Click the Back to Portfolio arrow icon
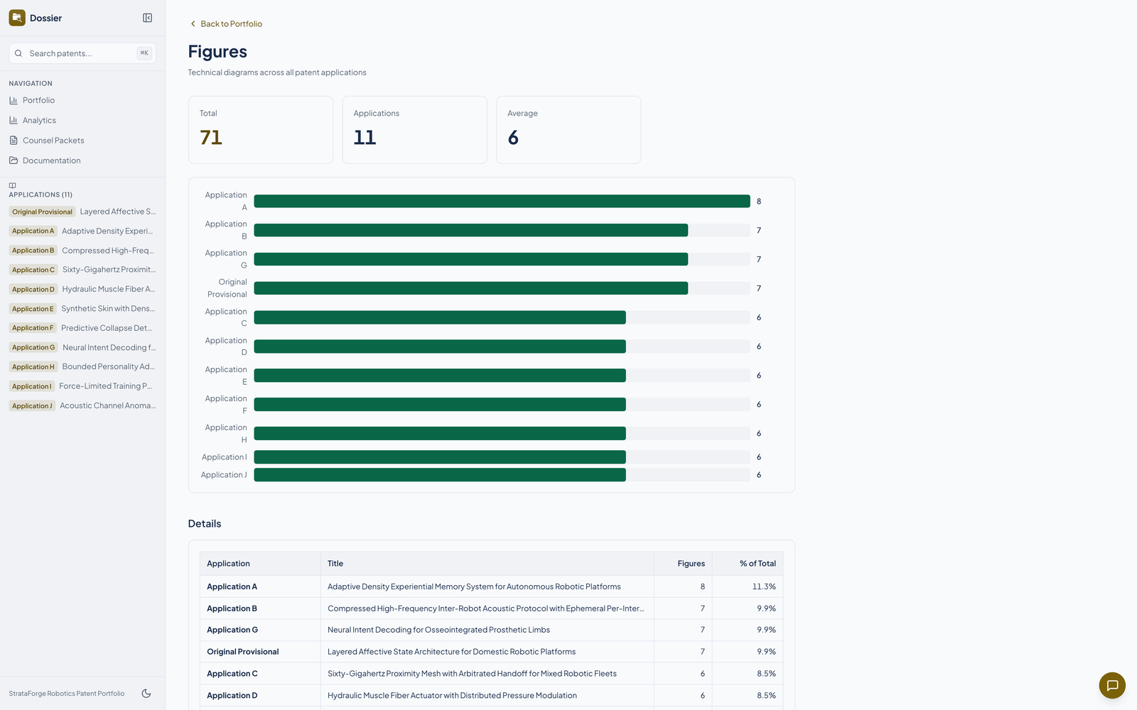1137x710 pixels. click(193, 23)
